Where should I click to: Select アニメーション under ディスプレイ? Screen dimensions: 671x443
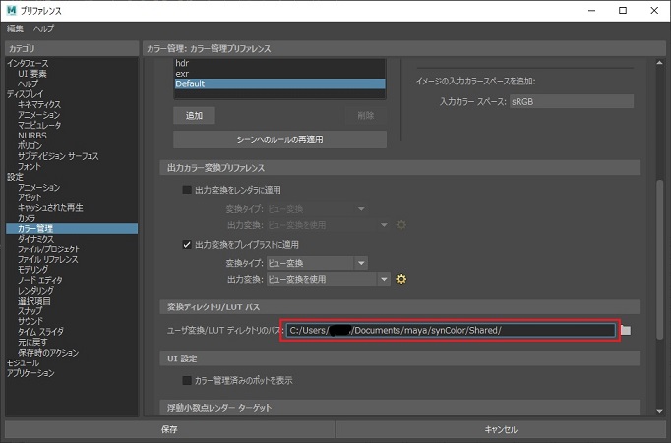[x=39, y=115]
